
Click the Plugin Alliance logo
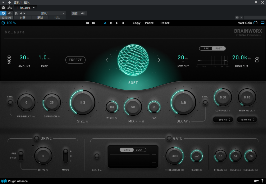point(15,181)
